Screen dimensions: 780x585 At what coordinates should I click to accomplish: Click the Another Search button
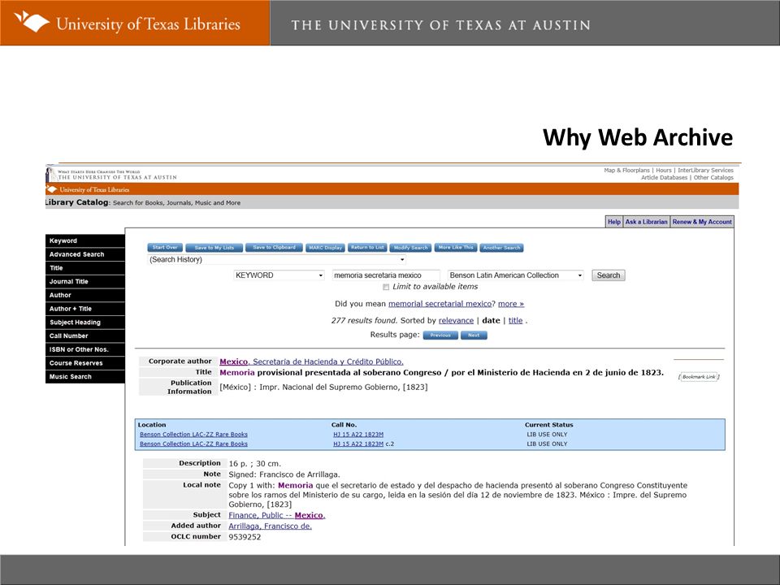[x=501, y=248]
